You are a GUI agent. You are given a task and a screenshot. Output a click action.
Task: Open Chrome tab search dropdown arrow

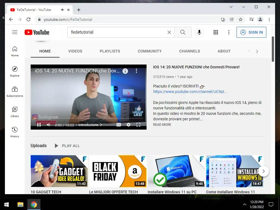click(231, 7)
